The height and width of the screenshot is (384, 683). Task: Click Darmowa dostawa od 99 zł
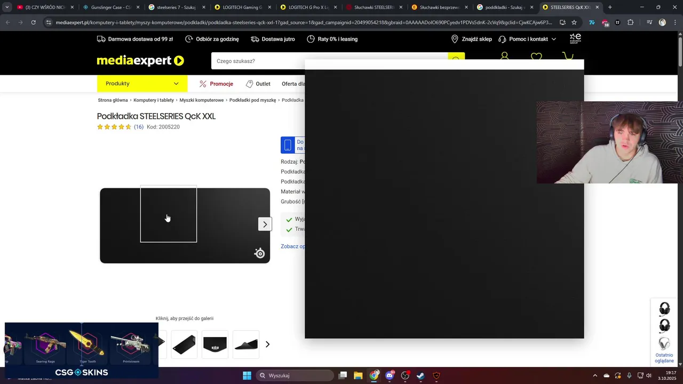click(x=134, y=39)
